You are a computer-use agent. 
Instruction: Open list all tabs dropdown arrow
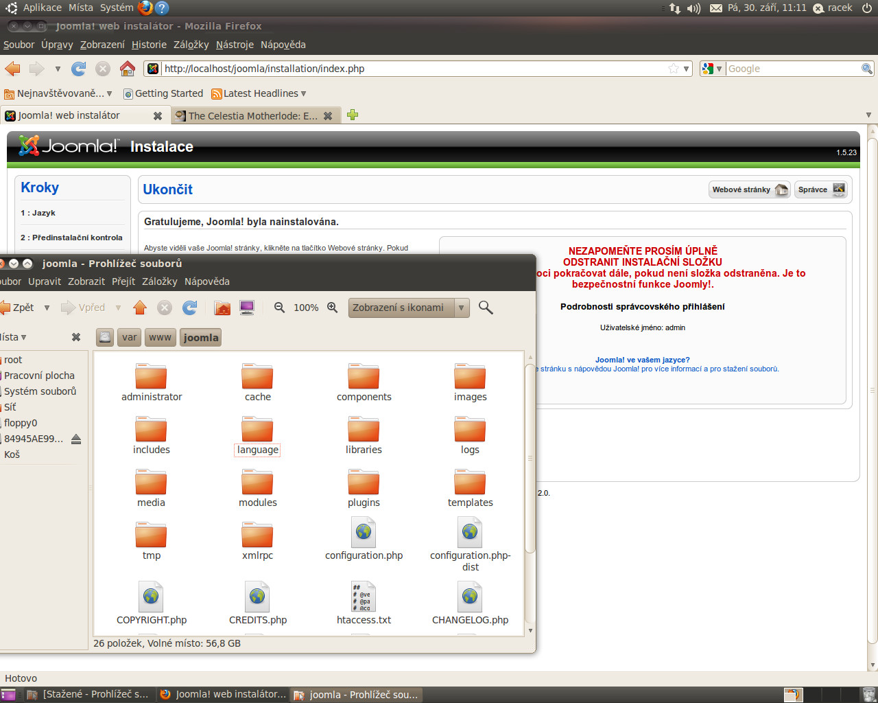(x=868, y=115)
